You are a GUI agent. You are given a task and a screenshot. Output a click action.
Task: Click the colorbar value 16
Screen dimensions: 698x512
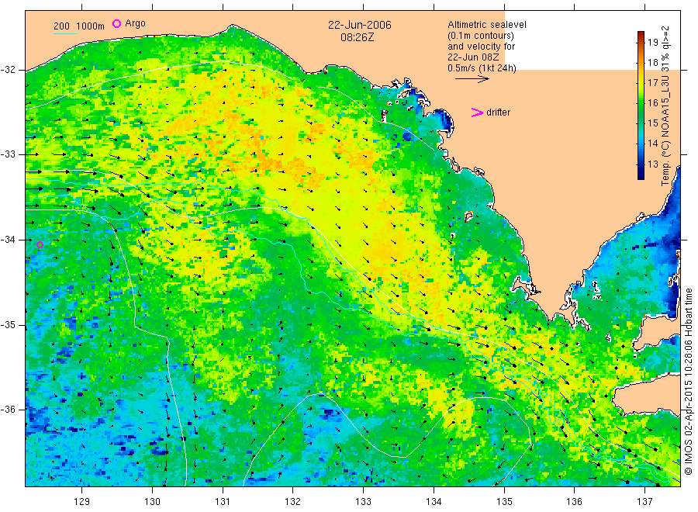652,103
